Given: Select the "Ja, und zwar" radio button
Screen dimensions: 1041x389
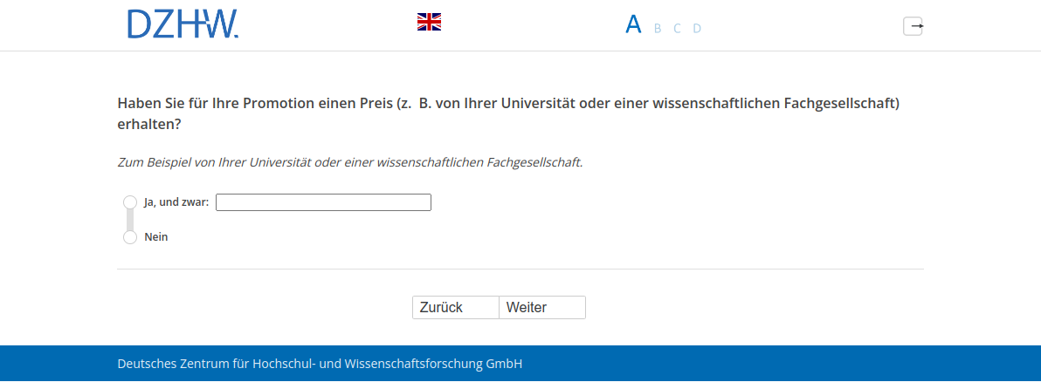Looking at the screenshot, I should 130,202.
